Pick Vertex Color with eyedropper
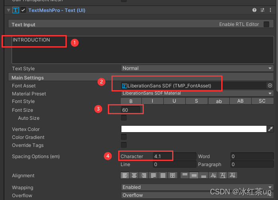Screen dimensions: 278x200 270,129
